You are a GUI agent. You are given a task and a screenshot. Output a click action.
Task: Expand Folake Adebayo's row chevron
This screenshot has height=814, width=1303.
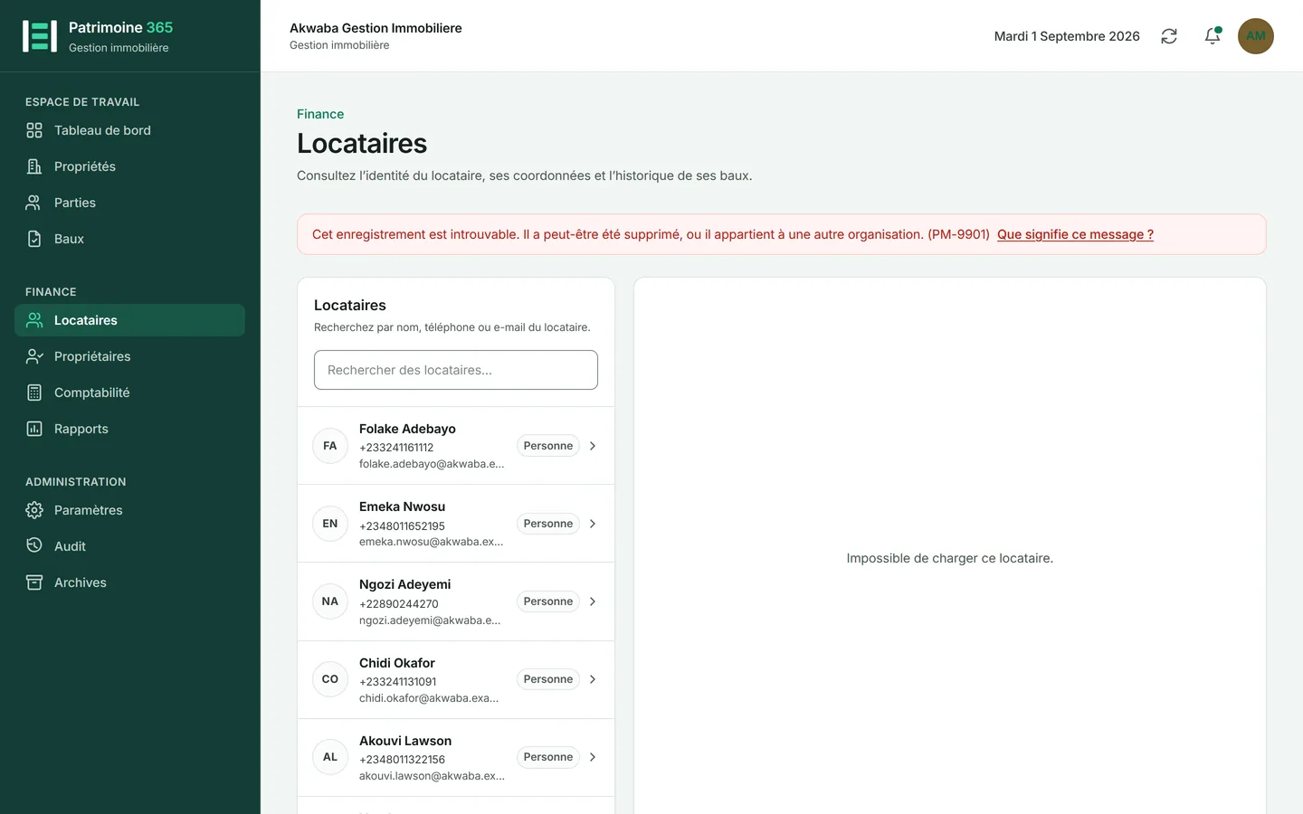(593, 446)
